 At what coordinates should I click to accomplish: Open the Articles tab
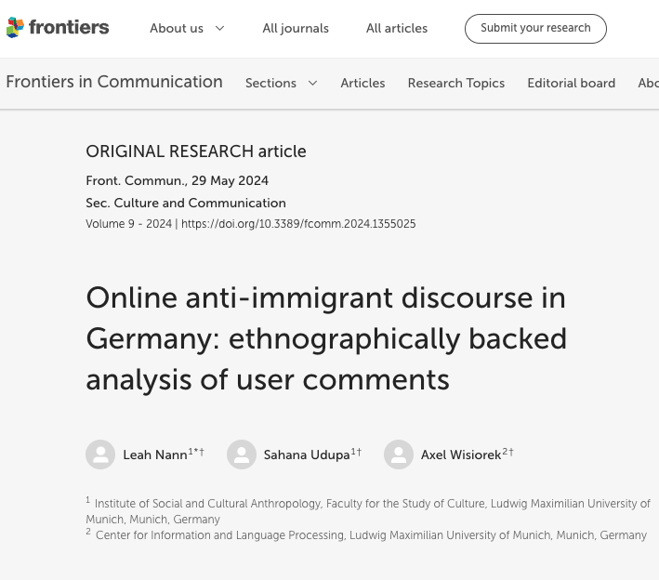362,84
